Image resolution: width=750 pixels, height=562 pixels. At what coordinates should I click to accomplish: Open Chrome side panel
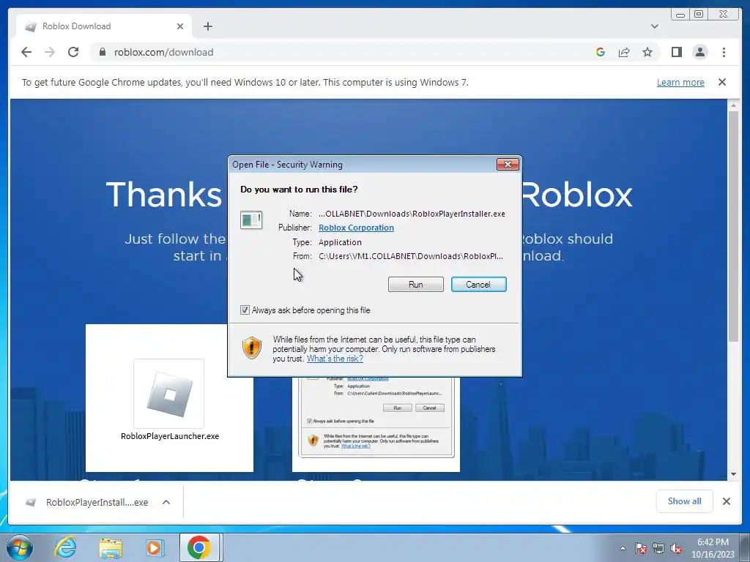click(676, 52)
